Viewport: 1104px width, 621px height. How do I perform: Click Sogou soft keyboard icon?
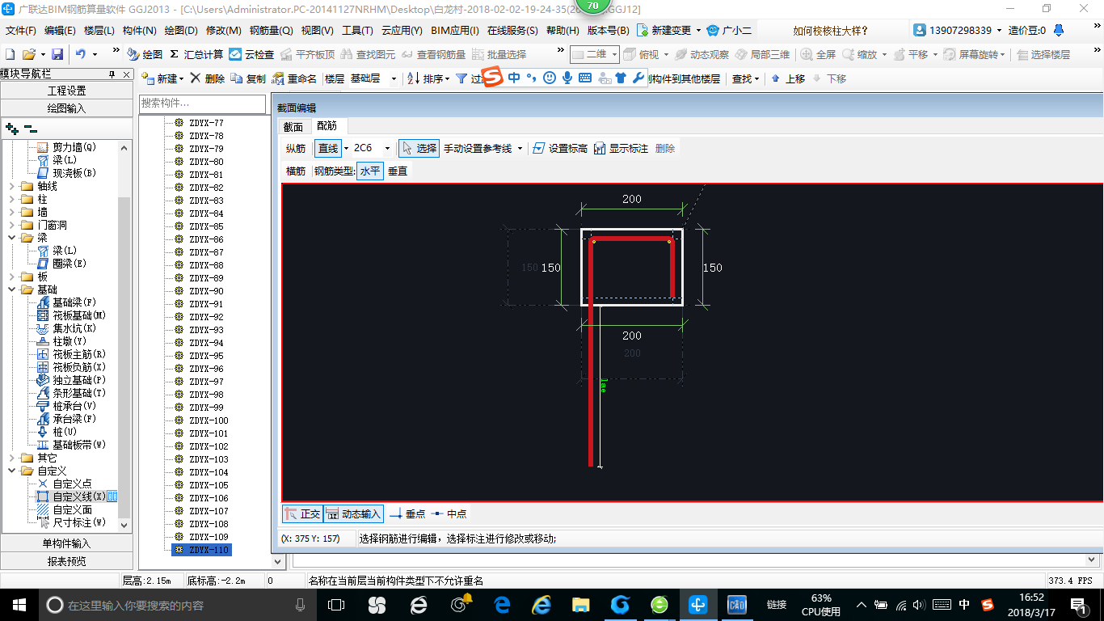click(x=585, y=78)
